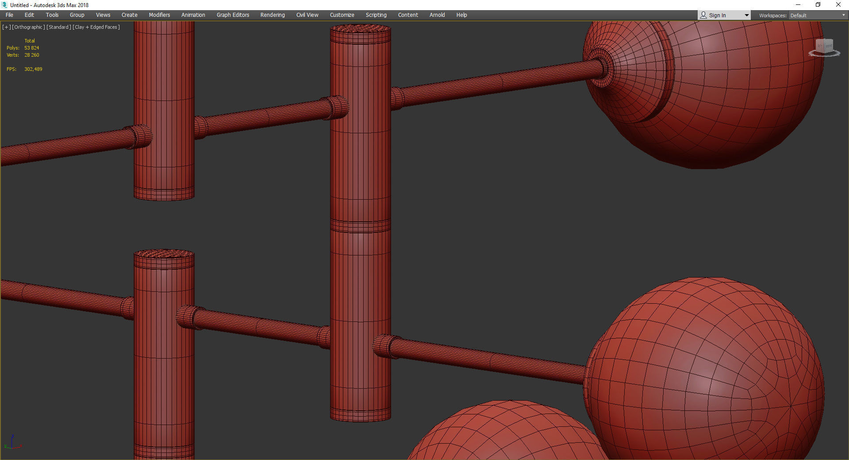Open the Rendering menu
This screenshot has height=460, width=849.
[273, 15]
